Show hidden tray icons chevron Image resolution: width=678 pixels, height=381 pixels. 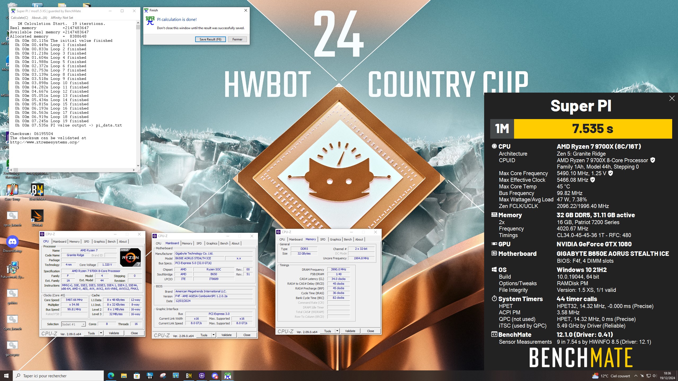pyautogui.click(x=636, y=376)
